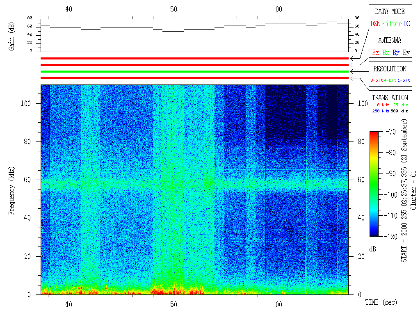Viewport: 420px width, 315px height.
Task: Click the green 4-bit resolution label
Action: coord(390,80)
